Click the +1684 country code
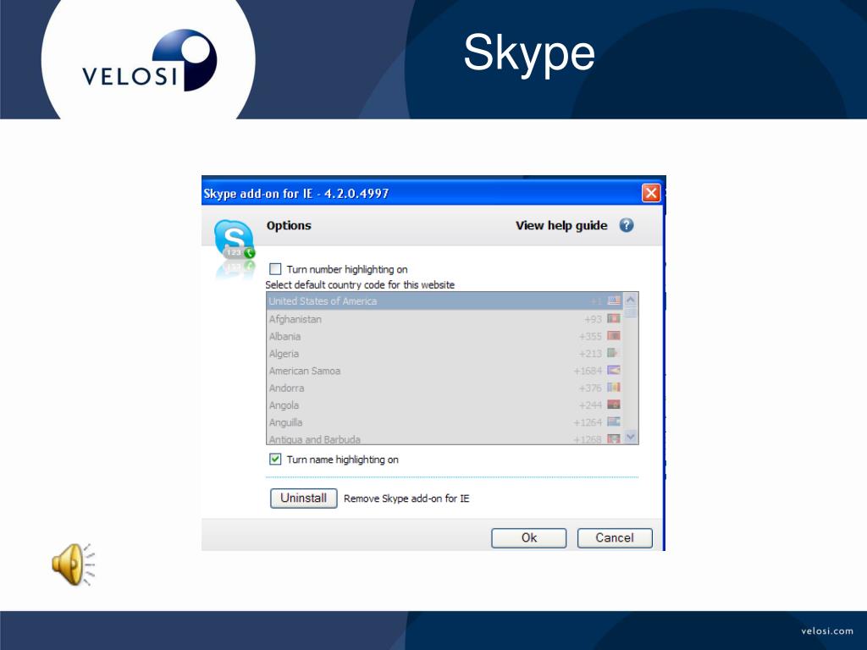The height and width of the screenshot is (650, 867). (x=588, y=371)
